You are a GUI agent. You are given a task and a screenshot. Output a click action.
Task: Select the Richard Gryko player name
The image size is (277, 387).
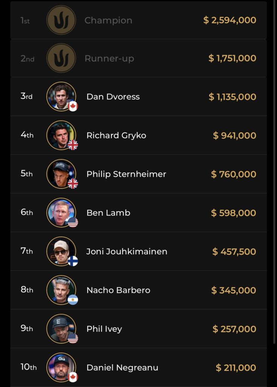[116, 135]
